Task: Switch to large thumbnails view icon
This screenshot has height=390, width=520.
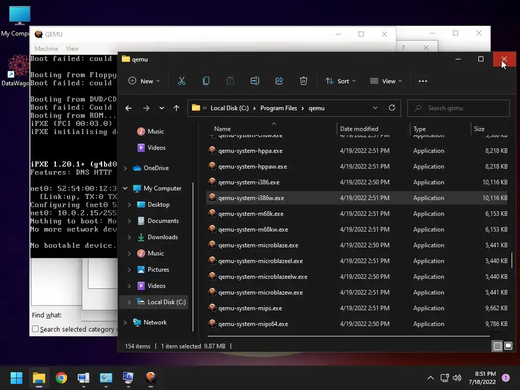Action: (x=508, y=346)
